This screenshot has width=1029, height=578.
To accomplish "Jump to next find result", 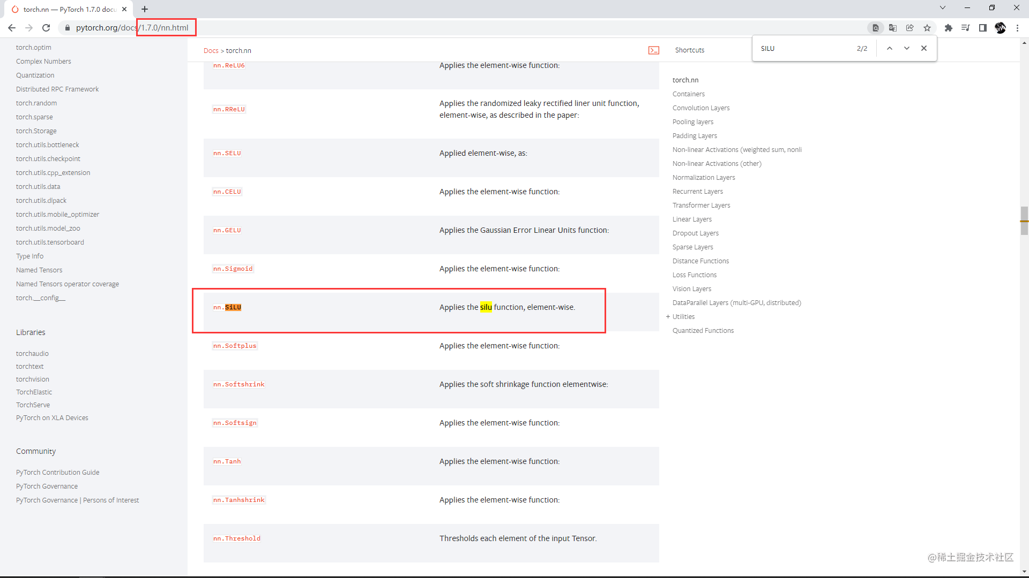I will click(x=907, y=48).
